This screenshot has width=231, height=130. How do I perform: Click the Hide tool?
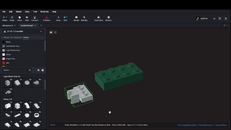tap(27, 18)
